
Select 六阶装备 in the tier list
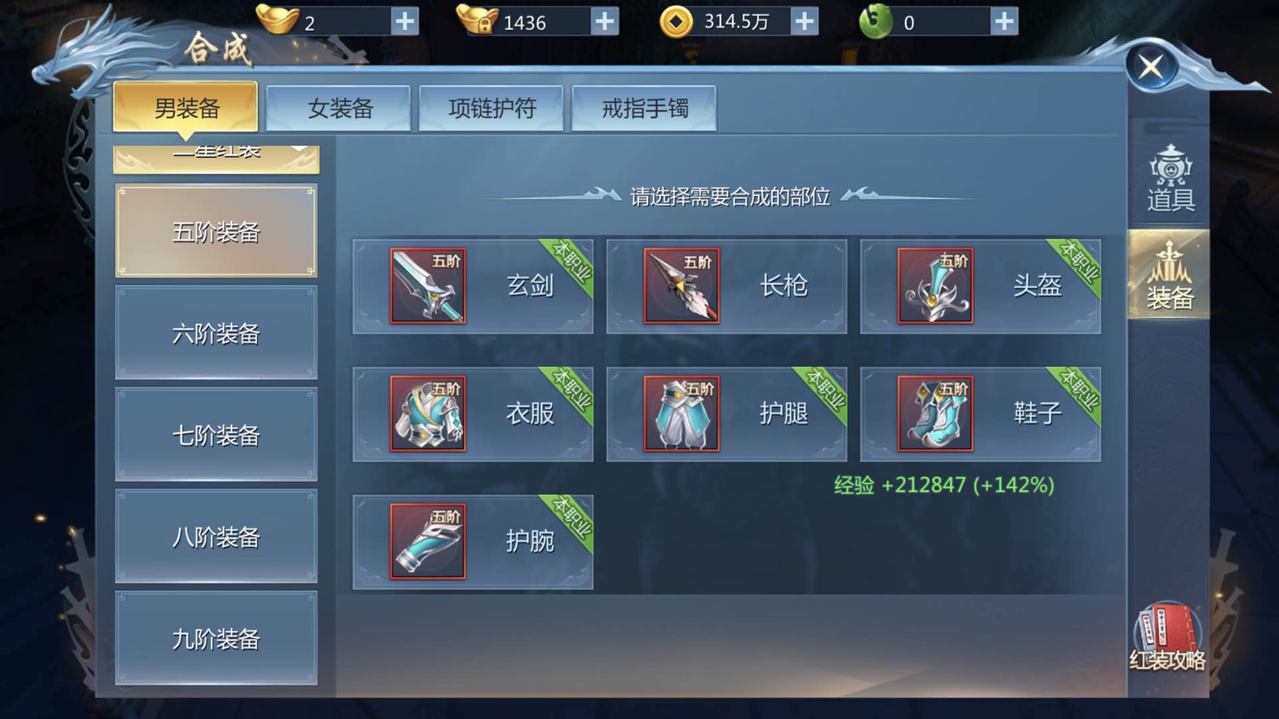(216, 333)
